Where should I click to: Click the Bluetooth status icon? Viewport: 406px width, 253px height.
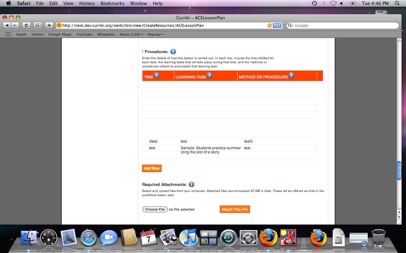click(x=324, y=3)
